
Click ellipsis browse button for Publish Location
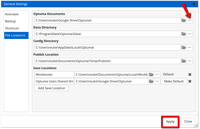point(190,61)
